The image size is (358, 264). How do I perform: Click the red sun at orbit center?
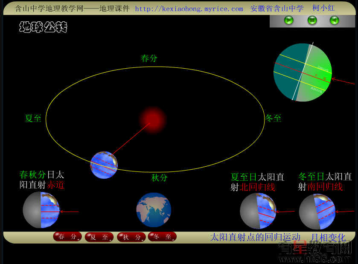[152, 119]
